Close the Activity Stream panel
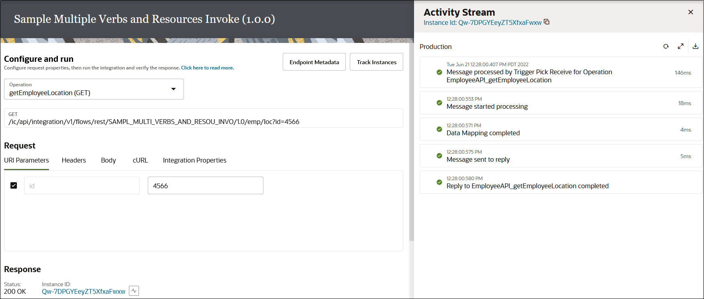 [691, 12]
